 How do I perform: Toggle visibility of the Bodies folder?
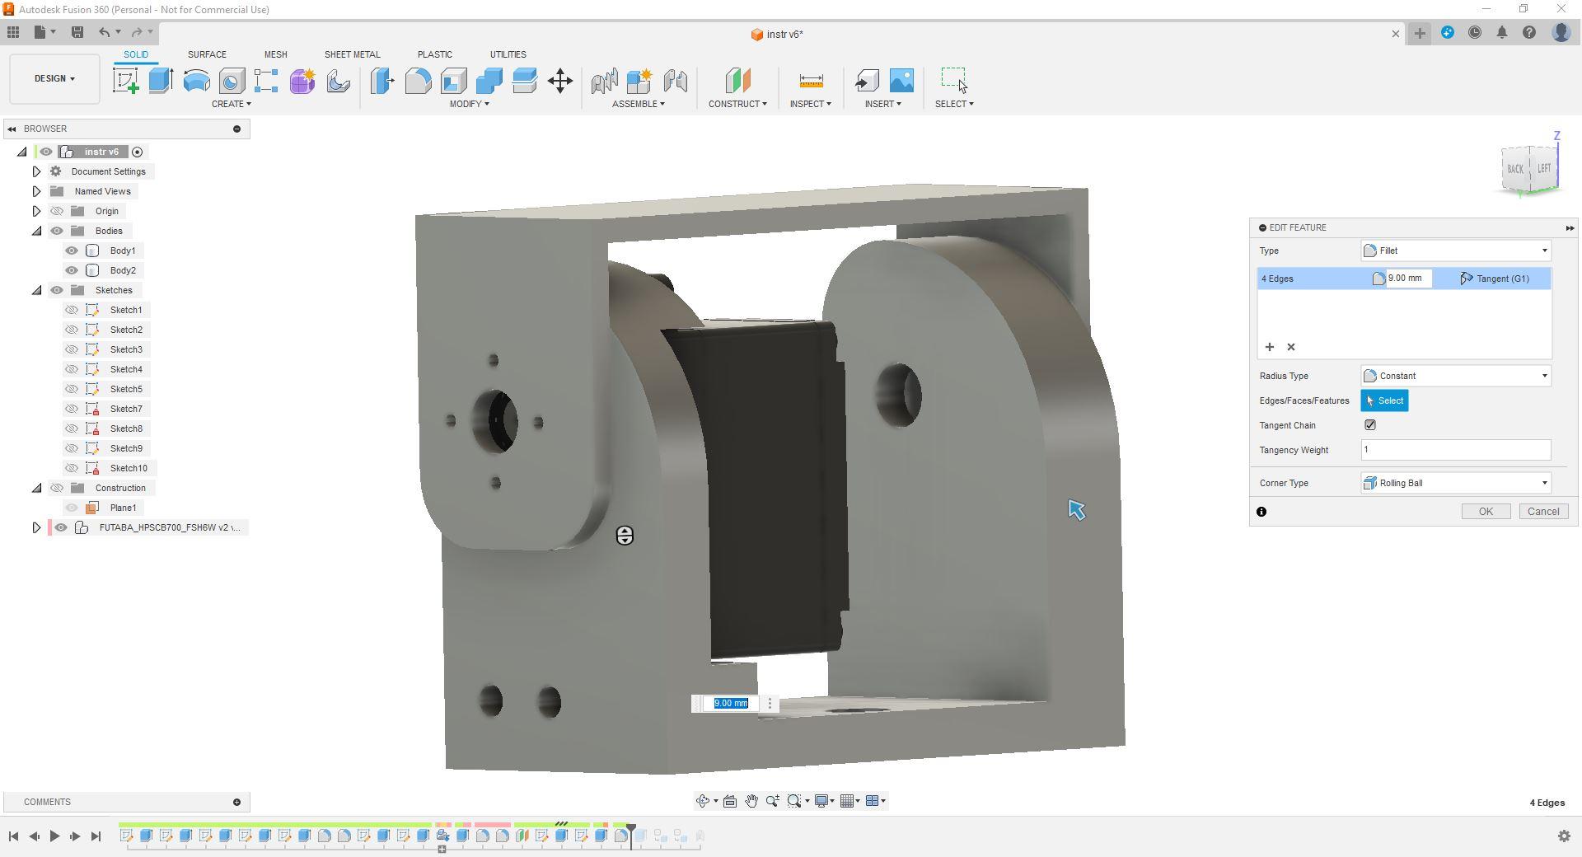(57, 231)
